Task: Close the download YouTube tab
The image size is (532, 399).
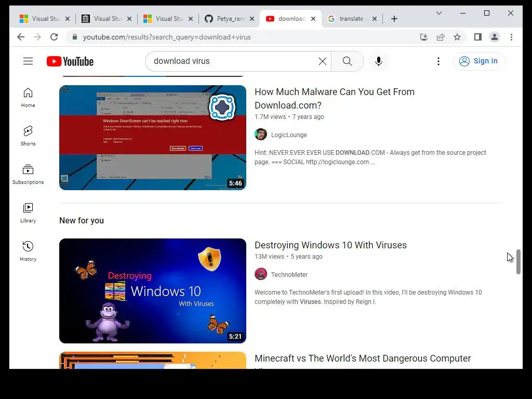Action: 313,19
